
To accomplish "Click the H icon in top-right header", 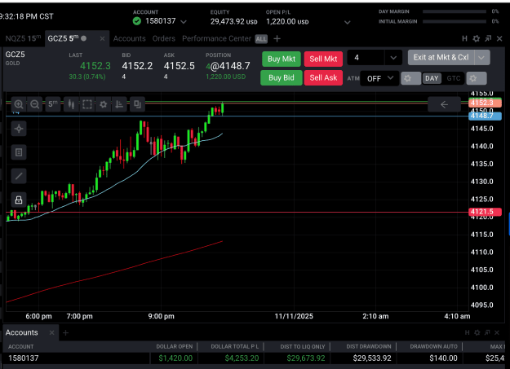I will 464,38.
